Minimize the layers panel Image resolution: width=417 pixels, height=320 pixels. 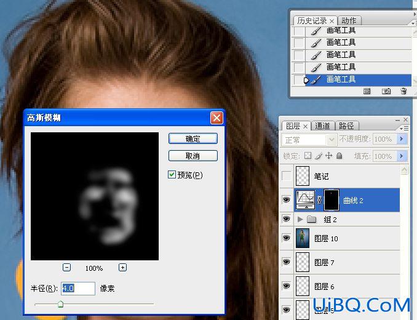(397, 120)
